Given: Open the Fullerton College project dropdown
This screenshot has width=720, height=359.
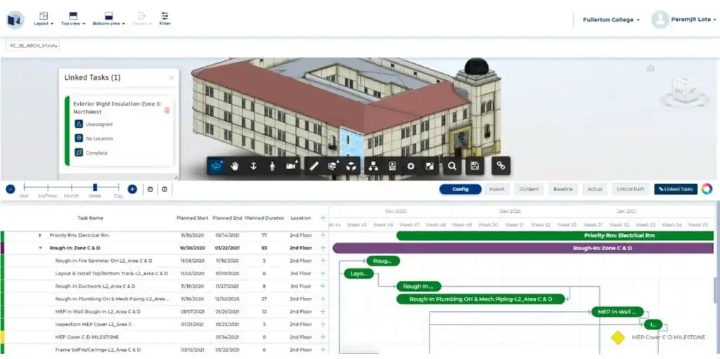Looking at the screenshot, I should pos(611,20).
